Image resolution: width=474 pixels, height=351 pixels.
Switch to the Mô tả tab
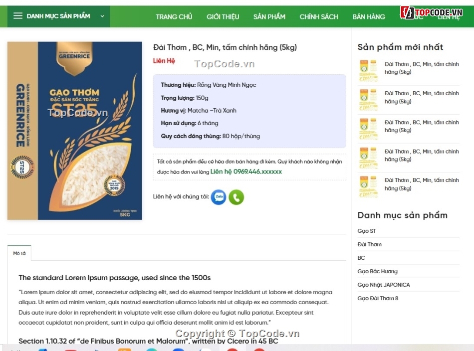[19, 253]
